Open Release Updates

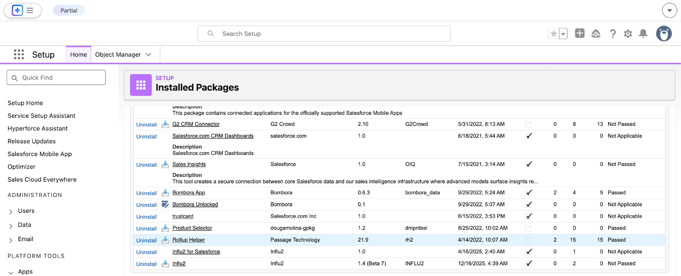(31, 141)
